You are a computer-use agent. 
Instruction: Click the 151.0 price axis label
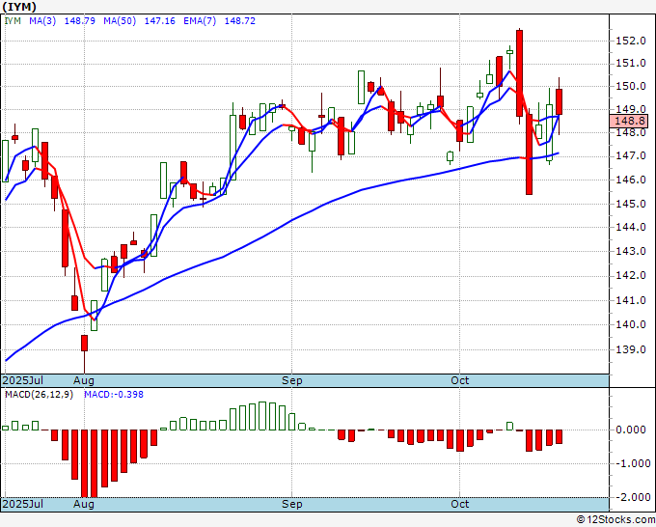tap(631, 64)
